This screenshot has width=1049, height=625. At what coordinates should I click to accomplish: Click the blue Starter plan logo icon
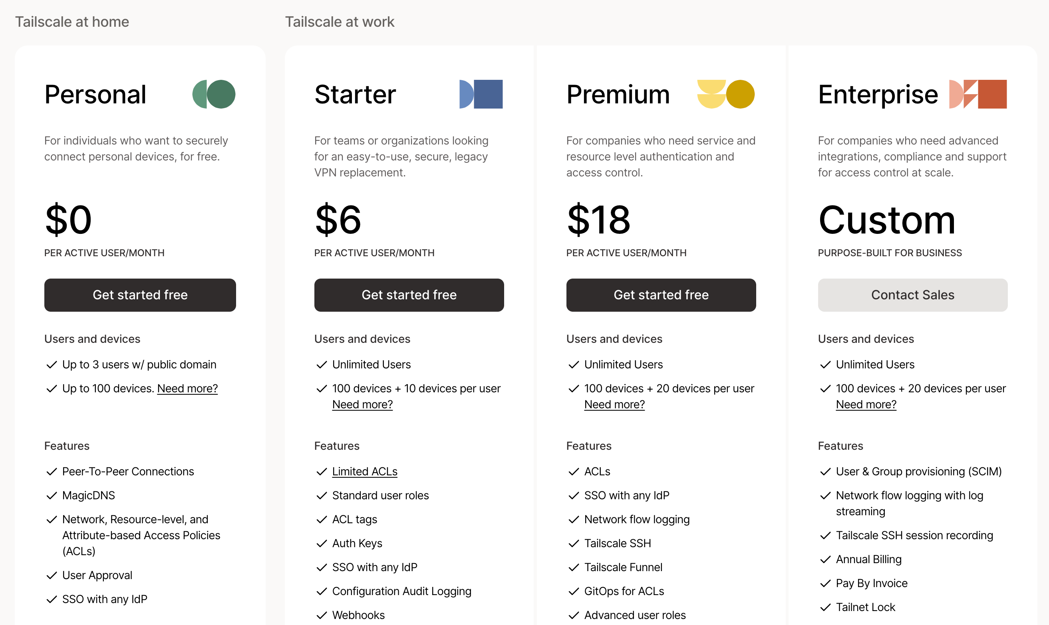click(481, 94)
